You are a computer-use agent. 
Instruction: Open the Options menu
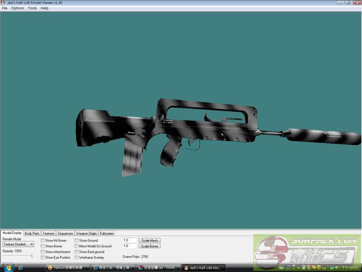(18, 8)
